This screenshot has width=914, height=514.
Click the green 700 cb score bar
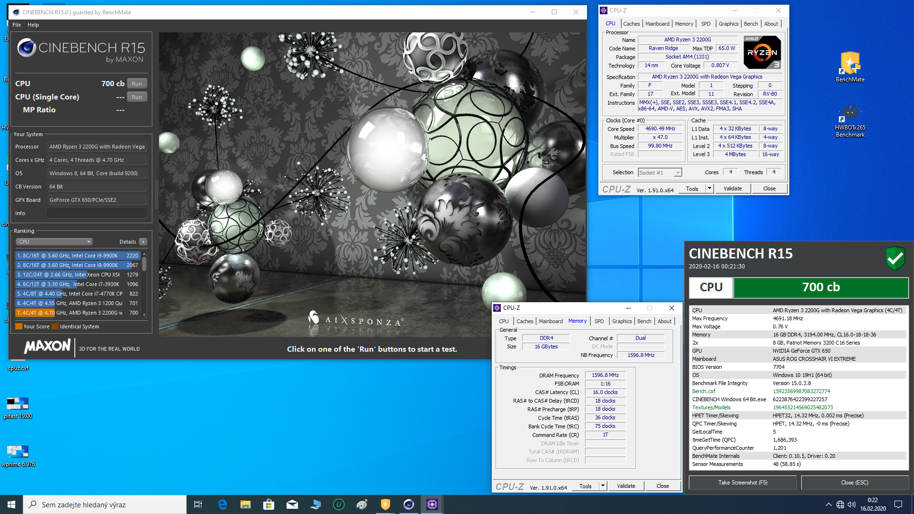click(821, 287)
